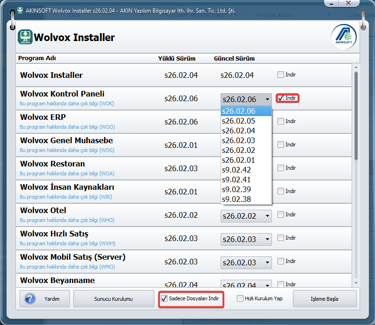Select version s26.02.05 from list
This screenshot has width=375, height=325.
(245, 121)
